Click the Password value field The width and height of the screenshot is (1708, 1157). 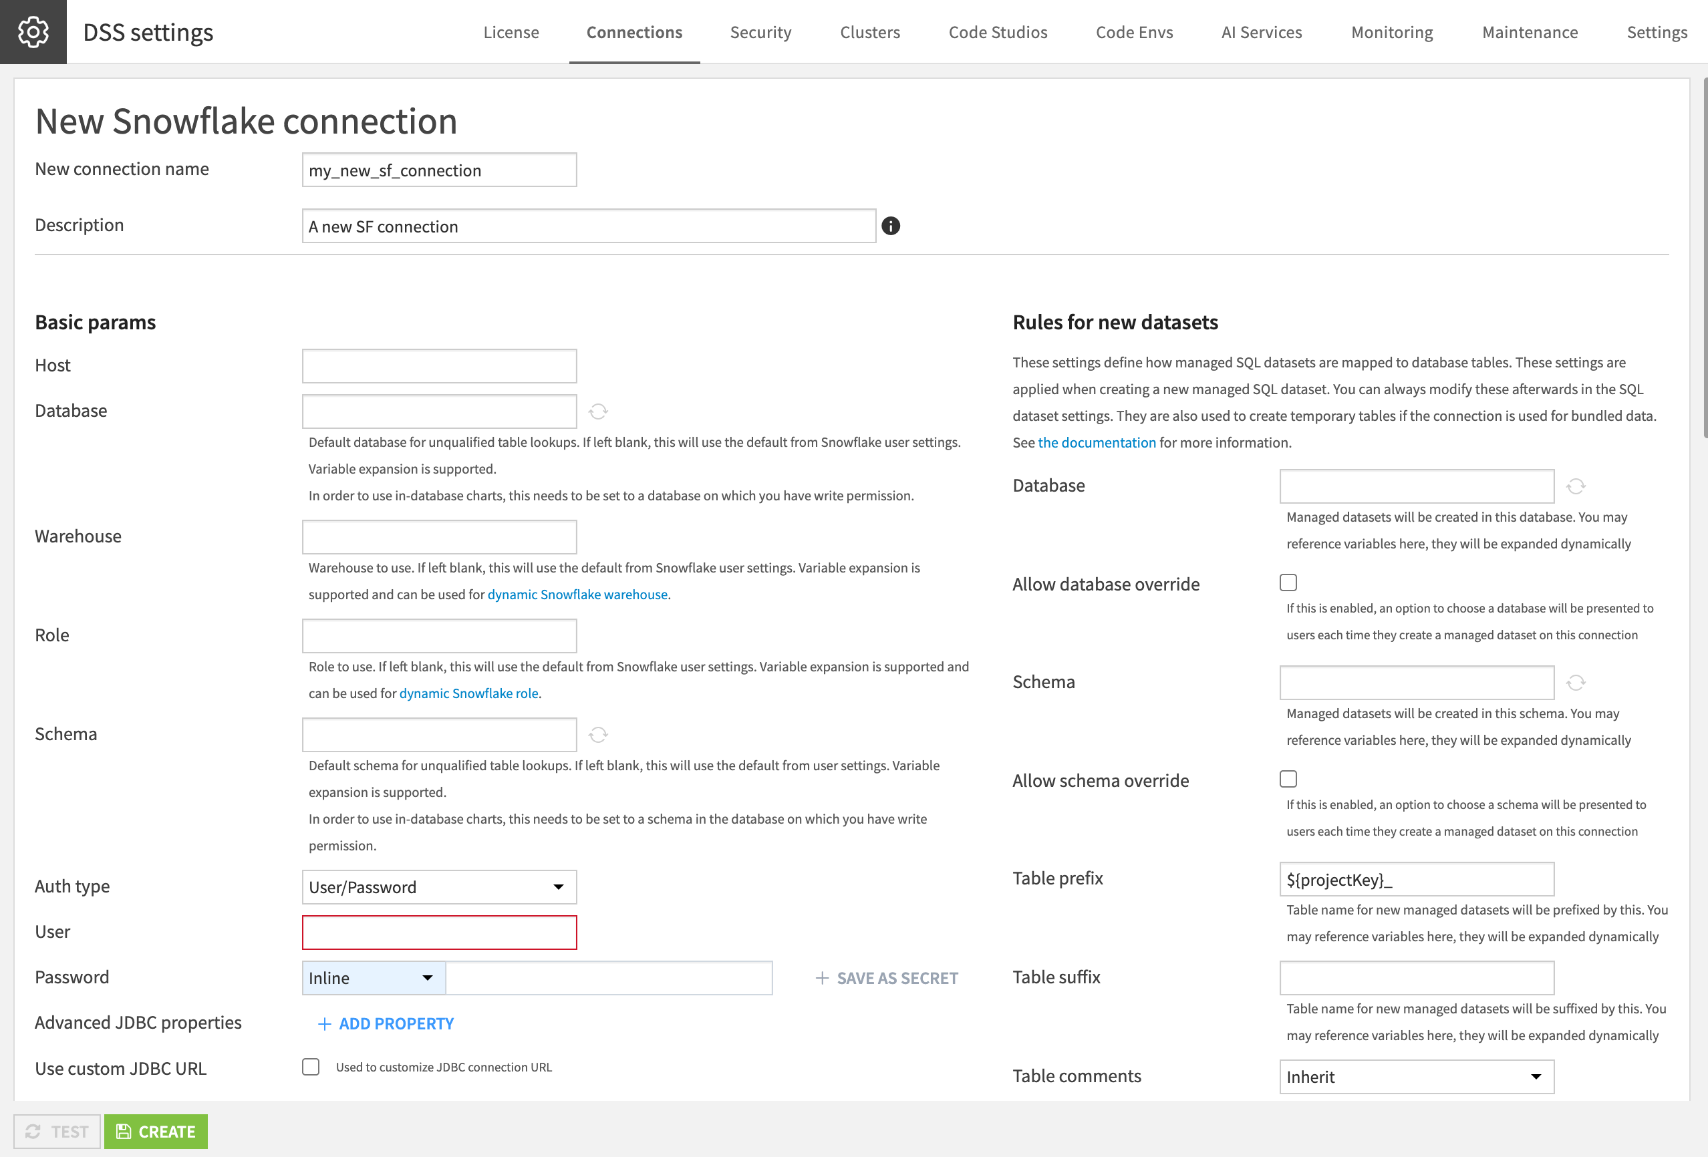[x=609, y=979]
